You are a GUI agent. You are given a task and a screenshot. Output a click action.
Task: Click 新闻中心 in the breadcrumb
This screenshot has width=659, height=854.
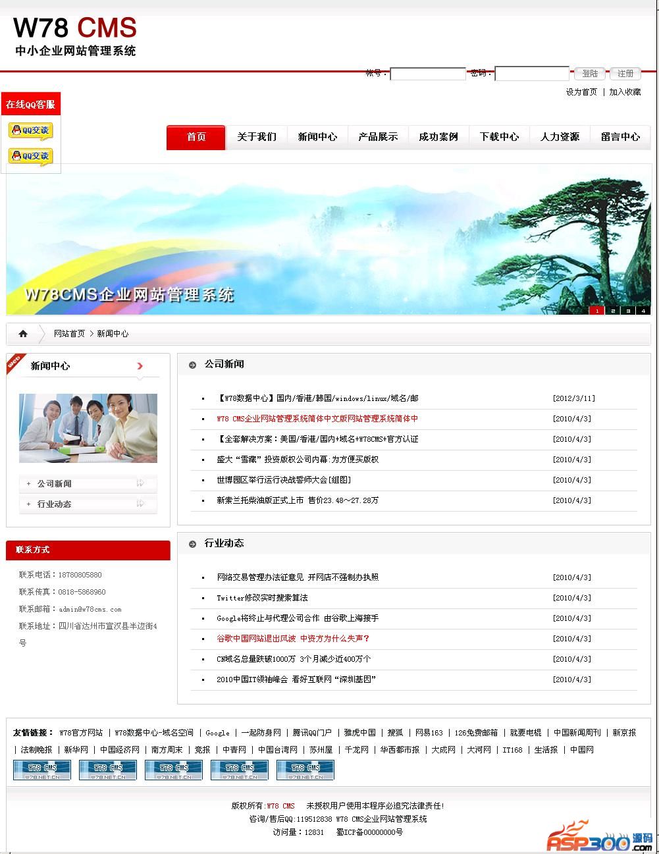tap(113, 334)
